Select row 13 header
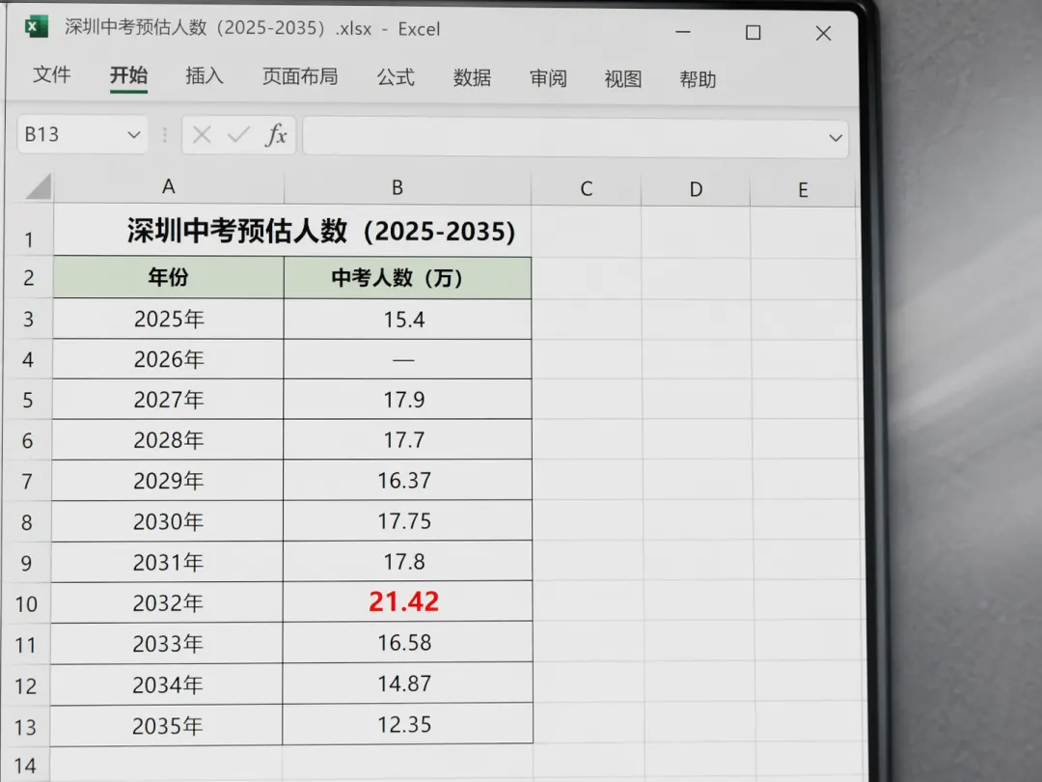 click(x=25, y=726)
